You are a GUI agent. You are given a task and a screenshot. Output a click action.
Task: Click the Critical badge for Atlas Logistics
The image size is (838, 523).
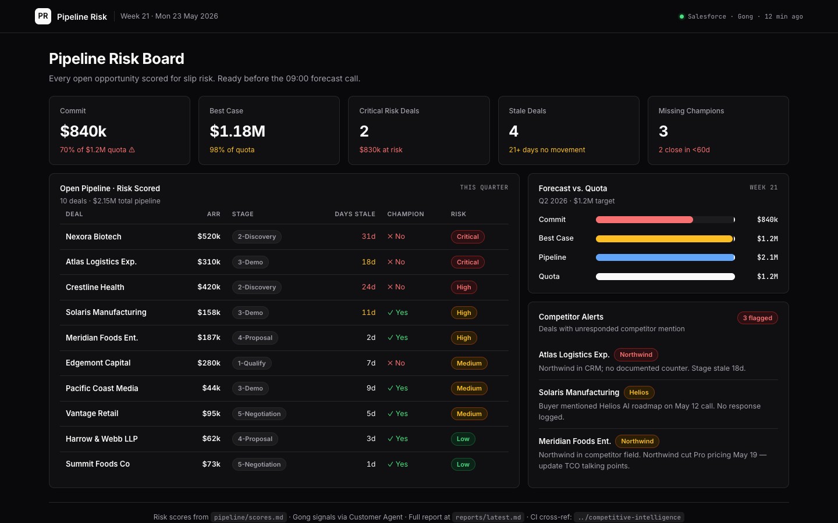(x=468, y=262)
